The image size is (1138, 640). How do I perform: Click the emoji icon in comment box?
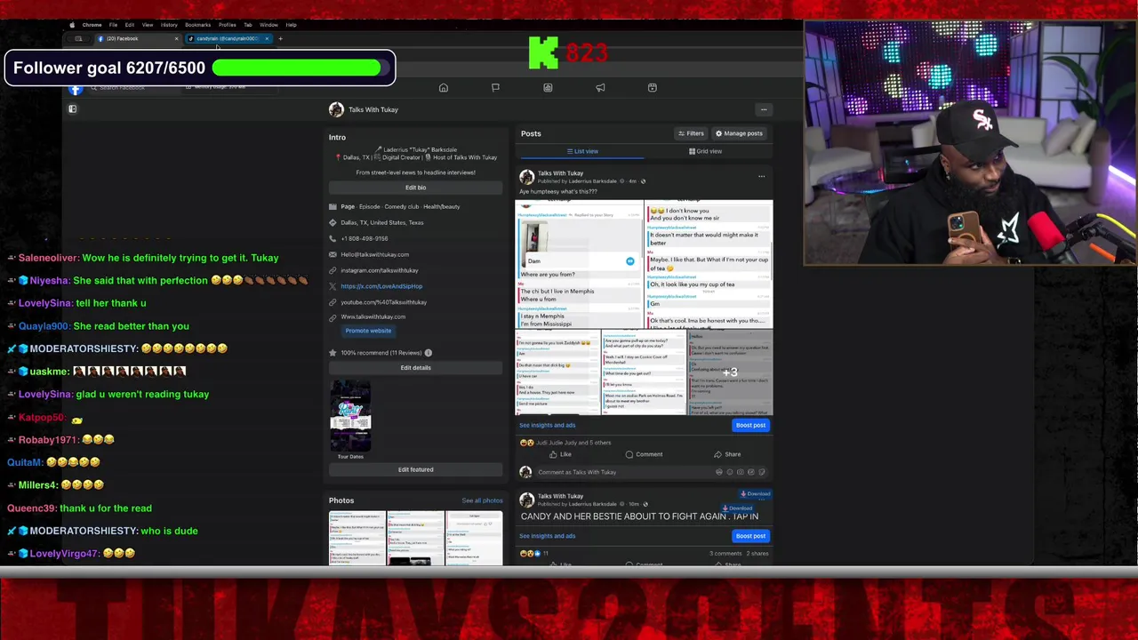(x=730, y=472)
